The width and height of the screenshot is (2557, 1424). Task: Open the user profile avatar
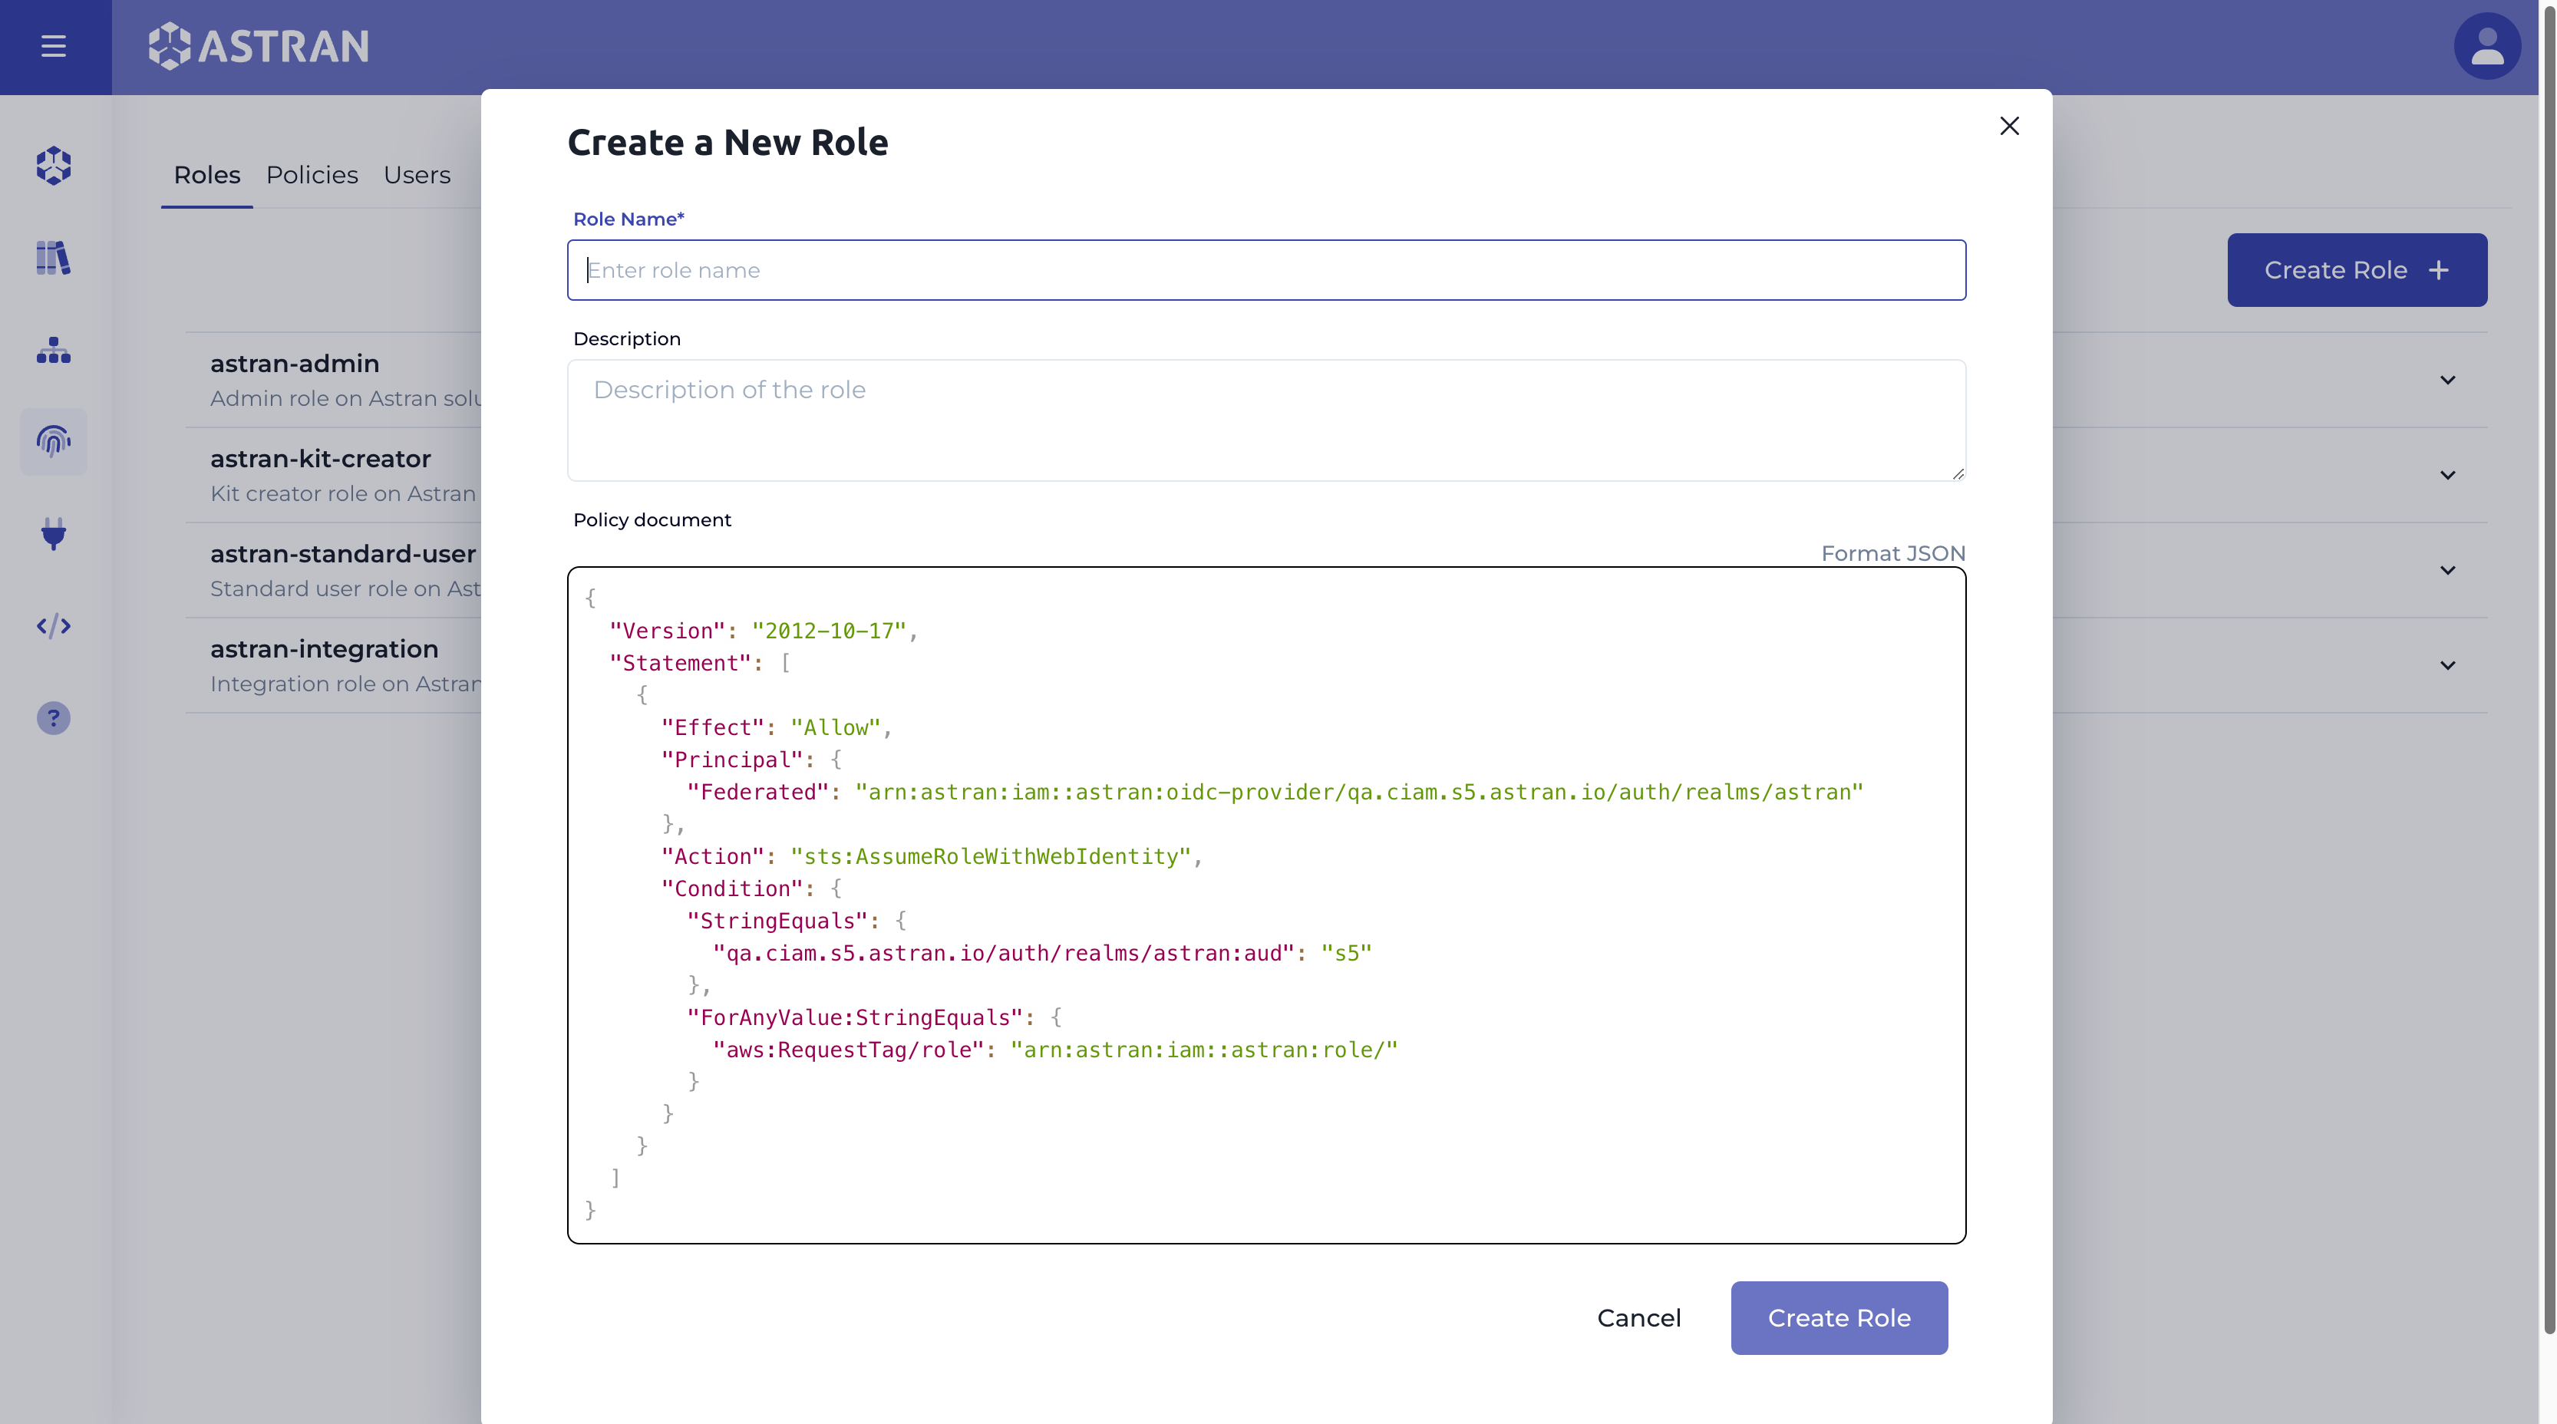tap(2486, 45)
